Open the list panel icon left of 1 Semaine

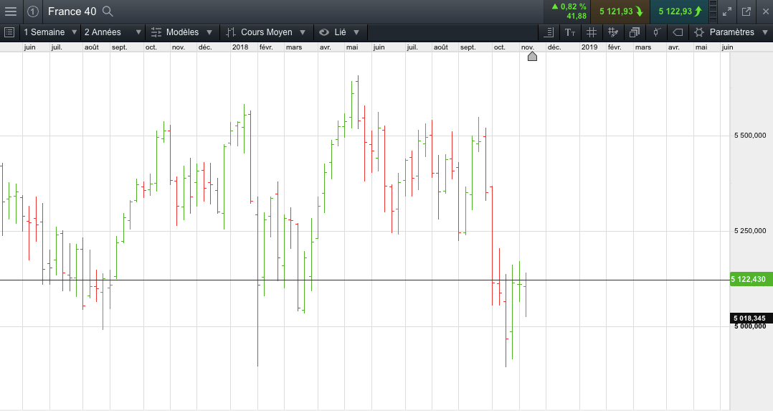[9, 32]
